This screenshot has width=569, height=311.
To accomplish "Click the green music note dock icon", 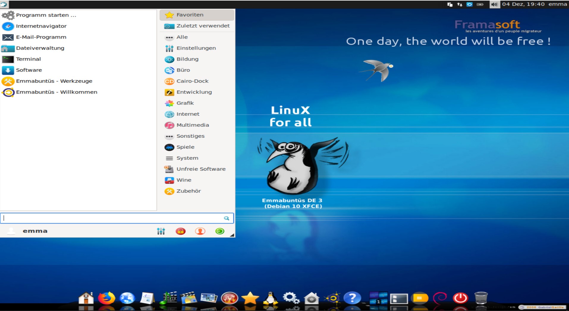I will click(x=168, y=298).
